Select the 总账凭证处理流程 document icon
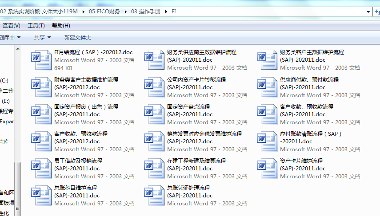Viewport: 380px width, 216px height. (x=154, y=196)
